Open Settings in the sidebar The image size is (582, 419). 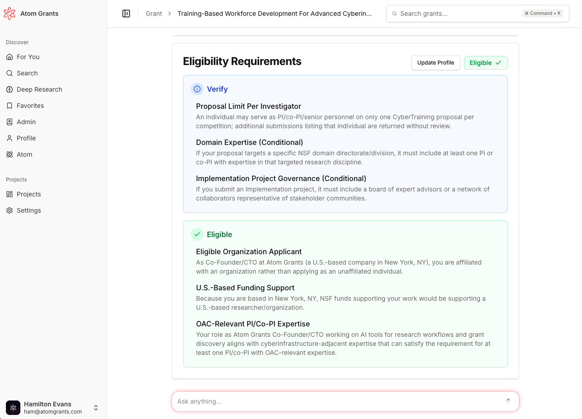[28, 210]
